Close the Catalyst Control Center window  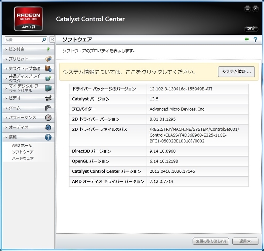pyautogui.click(x=255, y=9)
